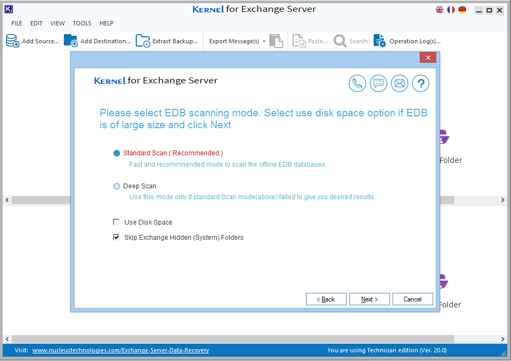Open the live chat icon in dialog

(x=379, y=83)
